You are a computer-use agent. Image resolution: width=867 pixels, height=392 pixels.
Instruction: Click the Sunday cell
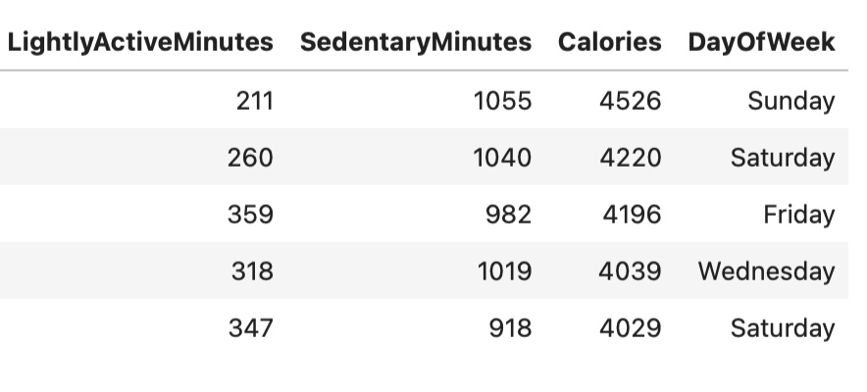click(790, 101)
